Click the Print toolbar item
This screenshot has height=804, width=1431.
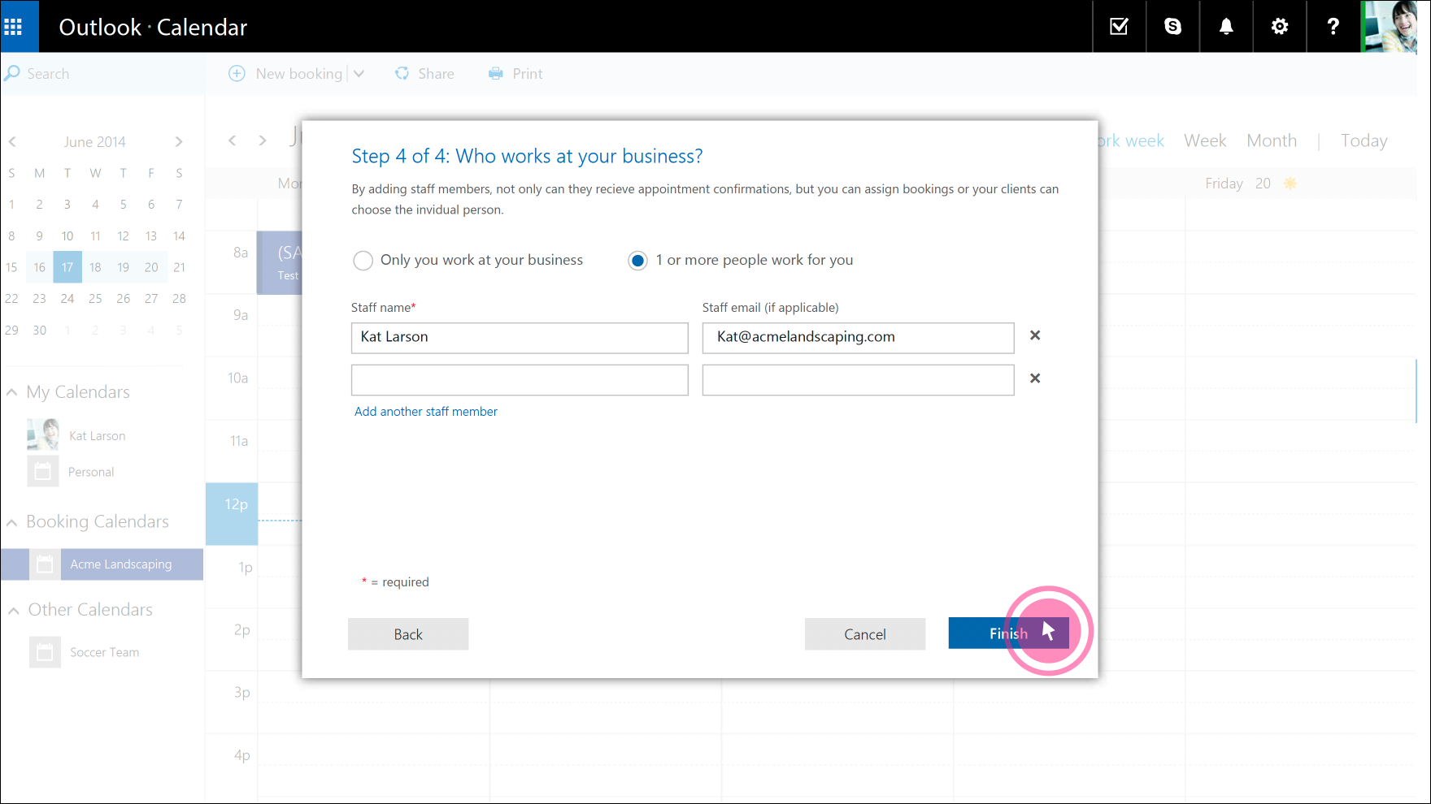(x=515, y=74)
